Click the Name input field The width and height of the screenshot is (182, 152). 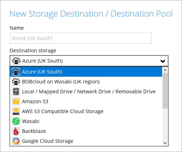[81, 38]
